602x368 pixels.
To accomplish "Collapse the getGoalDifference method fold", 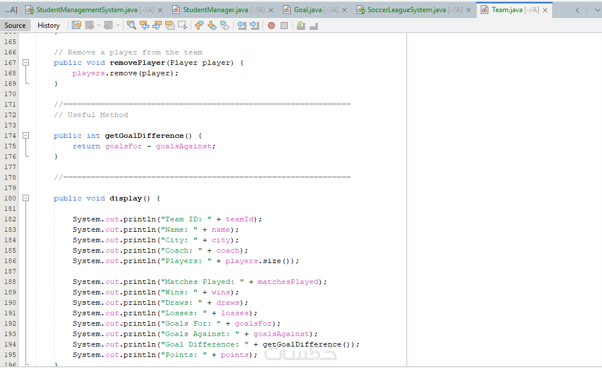I will point(26,135).
